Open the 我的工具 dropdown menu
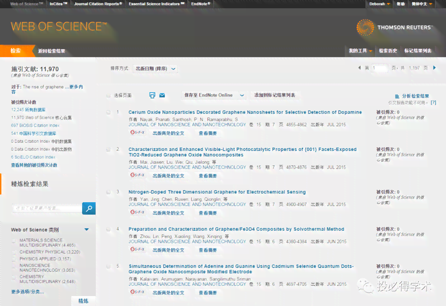 (x=361, y=51)
